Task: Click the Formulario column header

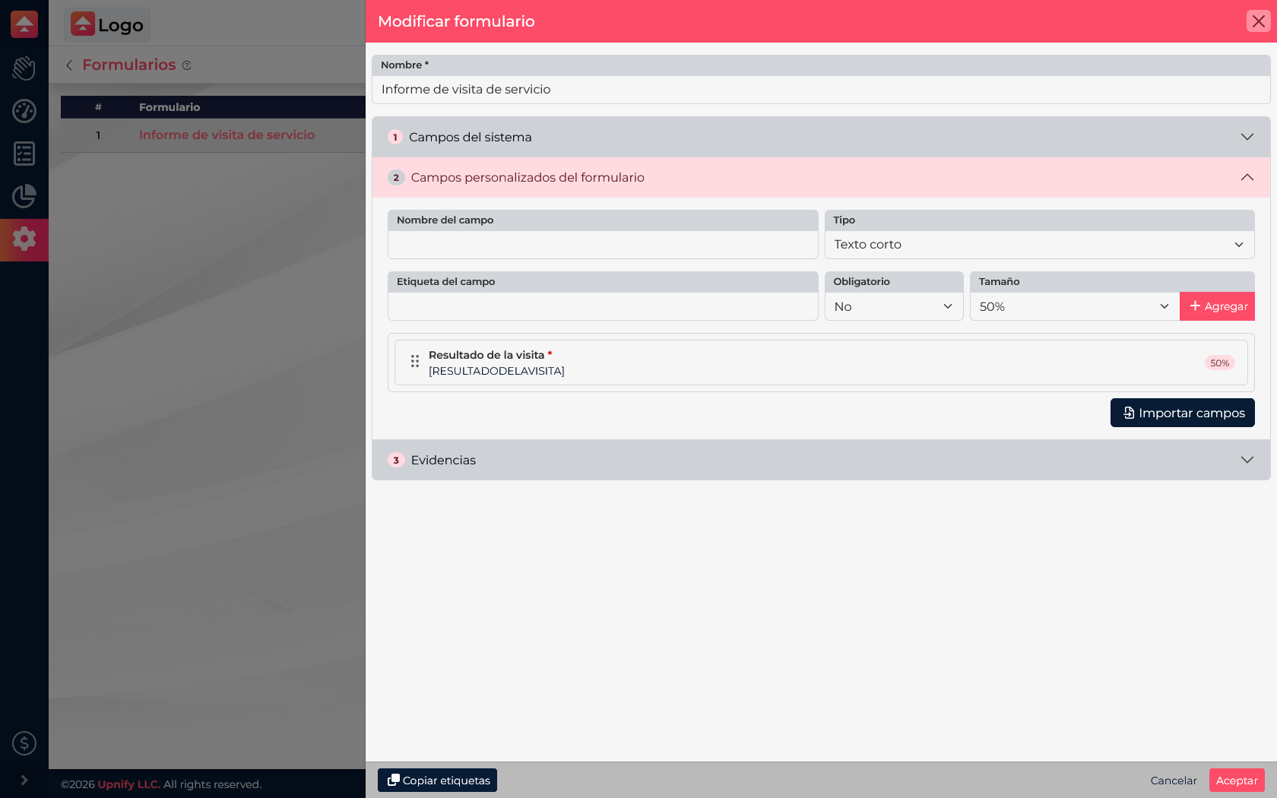Action: [x=170, y=107]
